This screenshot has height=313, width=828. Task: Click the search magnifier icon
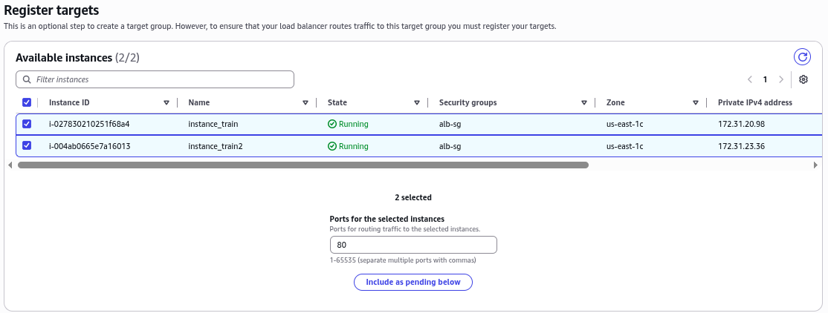[27, 79]
